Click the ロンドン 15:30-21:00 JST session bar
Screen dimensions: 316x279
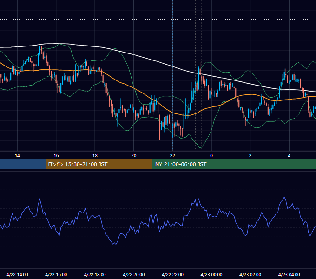99,164
